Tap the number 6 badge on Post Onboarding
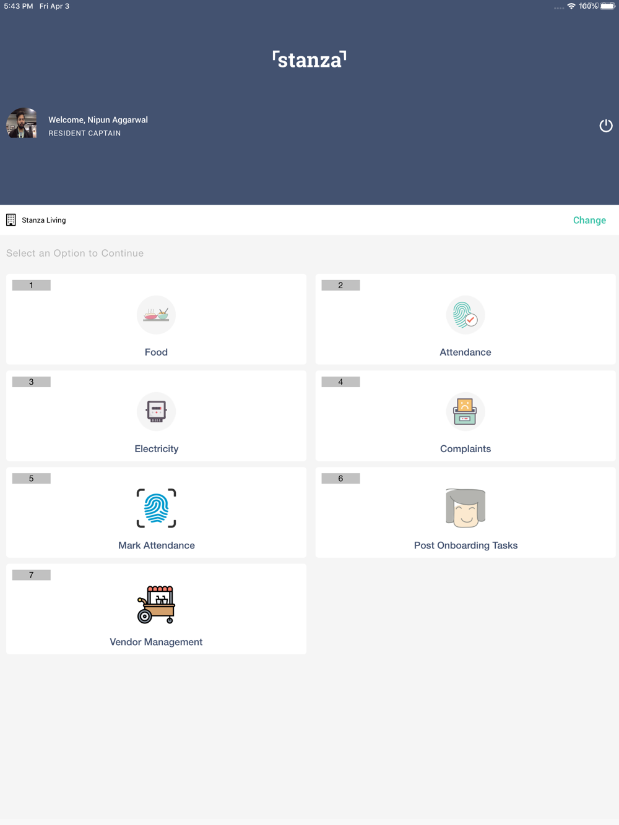 (x=340, y=478)
